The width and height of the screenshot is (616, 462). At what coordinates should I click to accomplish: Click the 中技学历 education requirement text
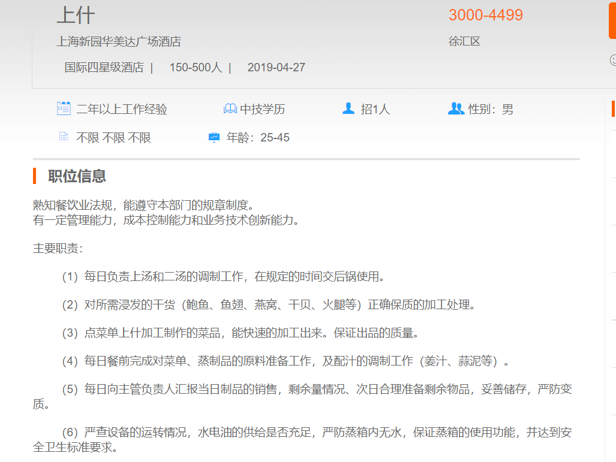point(263,109)
